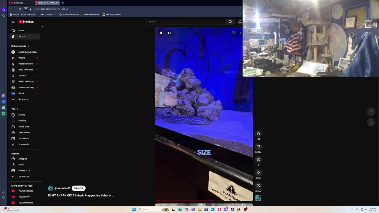Open Opera sidebar history clock
The height and width of the screenshot is (213, 379).
pos(4,197)
